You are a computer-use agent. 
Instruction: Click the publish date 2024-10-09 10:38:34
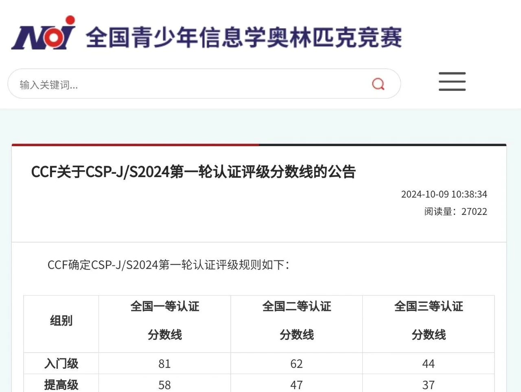444,194
